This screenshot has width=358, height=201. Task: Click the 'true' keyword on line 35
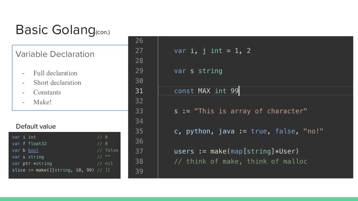click(259, 131)
